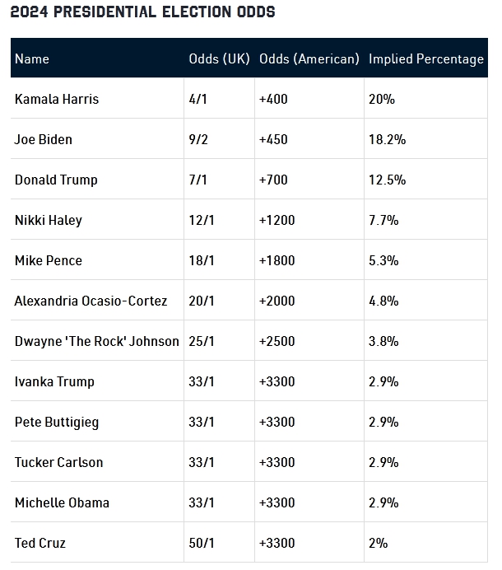
Task: Click Nikki Haley's +1200 American odds
Action: click(x=277, y=220)
